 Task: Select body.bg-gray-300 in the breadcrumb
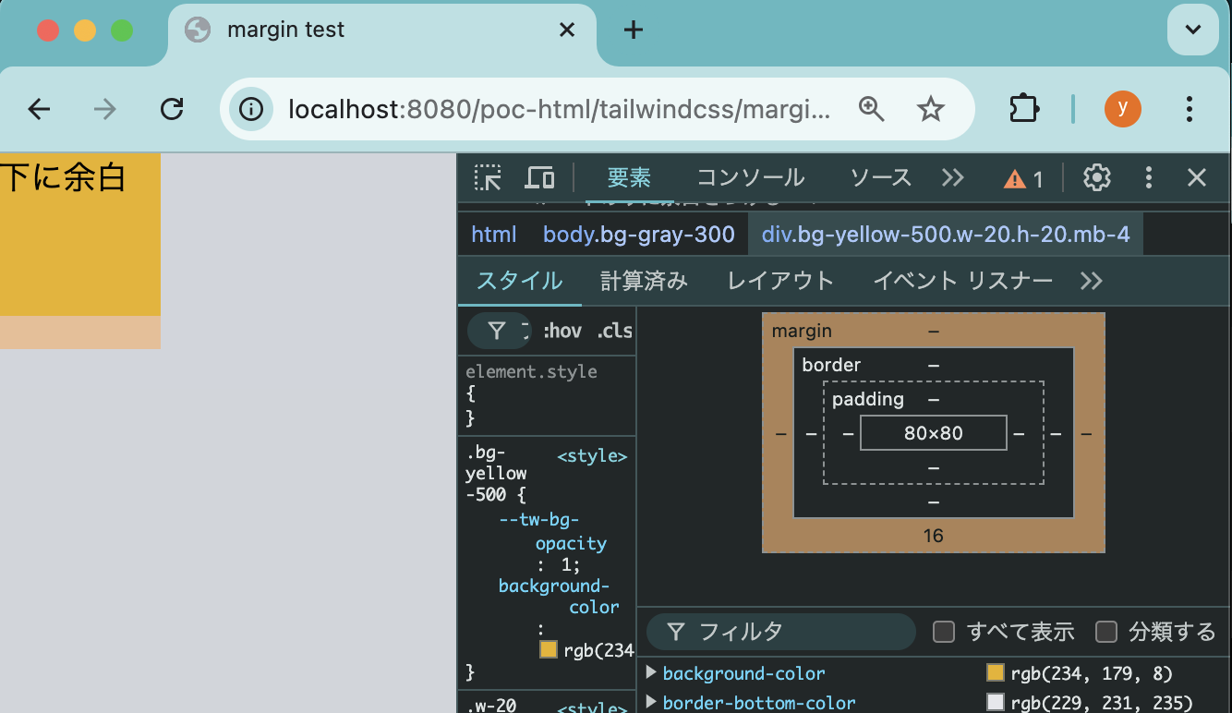click(639, 234)
